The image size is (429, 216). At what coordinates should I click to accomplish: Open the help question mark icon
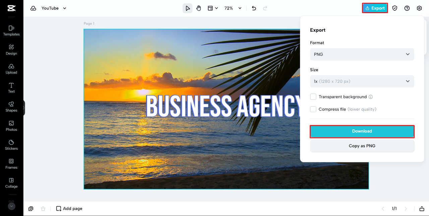407,8
